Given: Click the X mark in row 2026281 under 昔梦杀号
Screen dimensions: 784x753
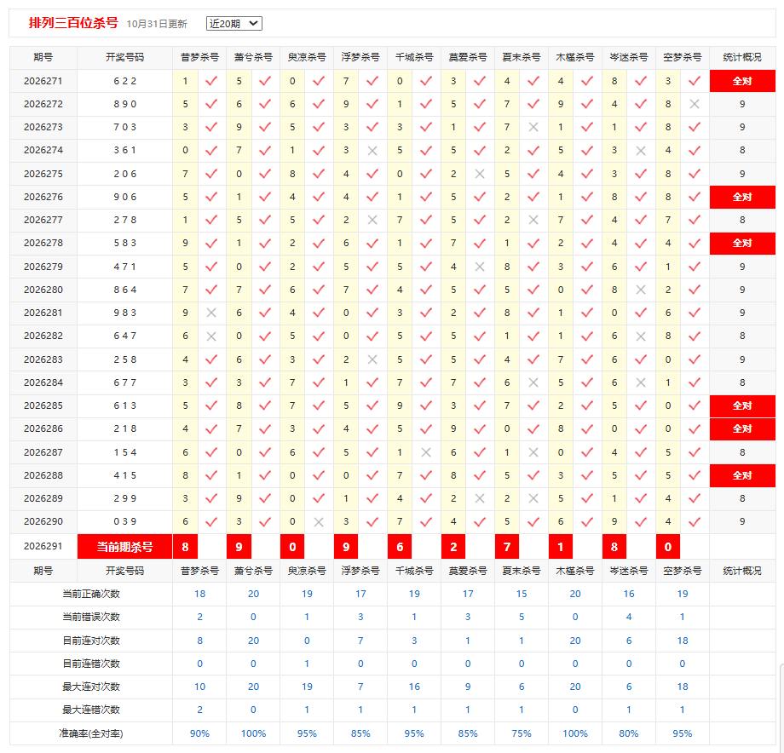Looking at the screenshot, I should point(211,313).
